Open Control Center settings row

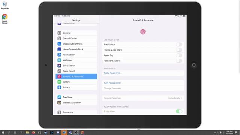point(76,38)
